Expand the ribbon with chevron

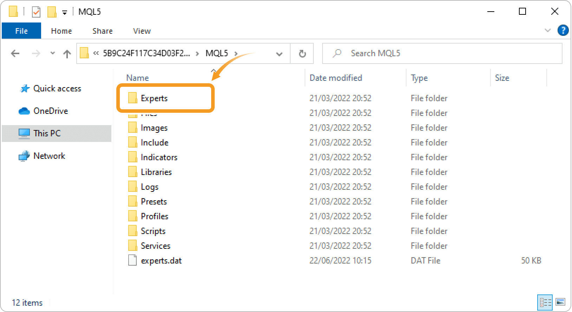(547, 31)
